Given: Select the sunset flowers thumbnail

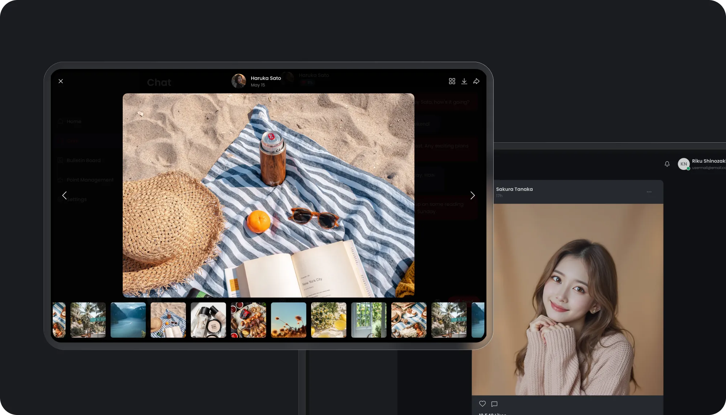Looking at the screenshot, I should click(x=289, y=320).
